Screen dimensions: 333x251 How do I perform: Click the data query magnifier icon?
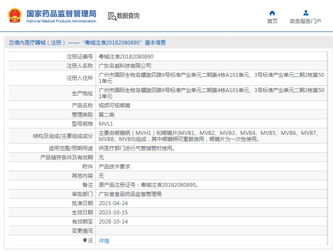tap(112, 16)
